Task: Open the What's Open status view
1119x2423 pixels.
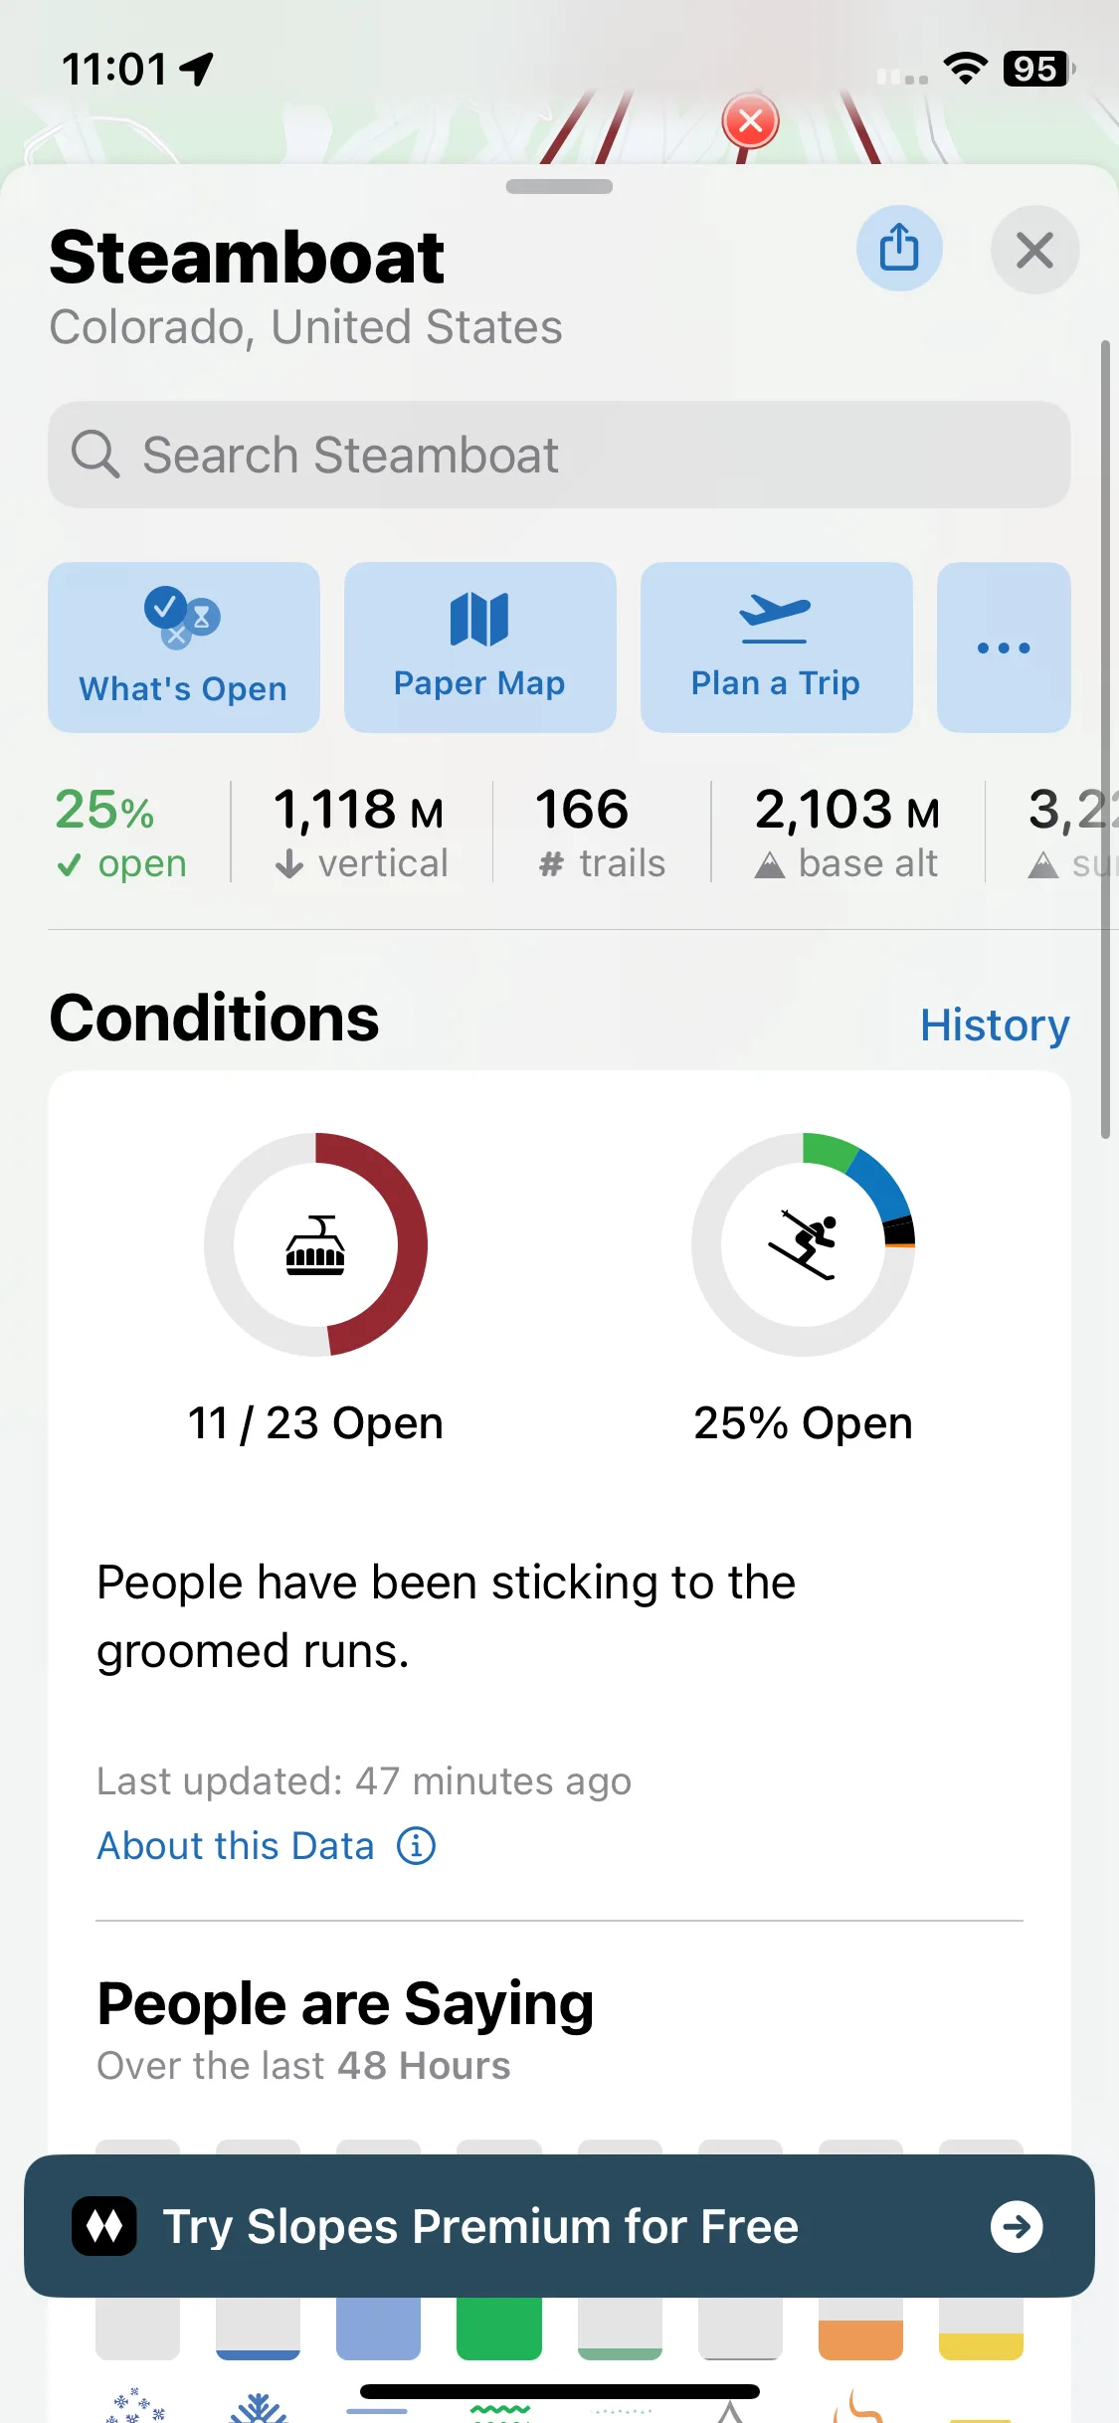Action: pyautogui.click(x=184, y=648)
